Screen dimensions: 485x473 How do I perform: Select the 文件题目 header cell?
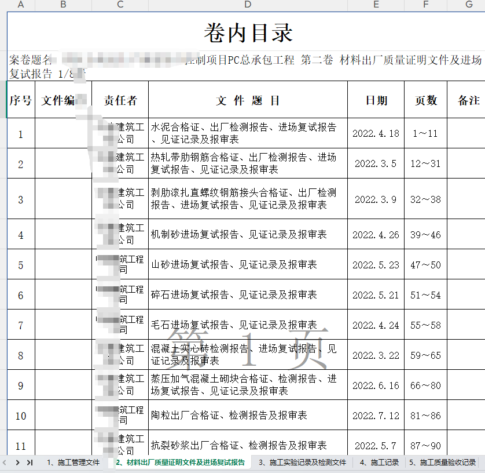click(248, 100)
